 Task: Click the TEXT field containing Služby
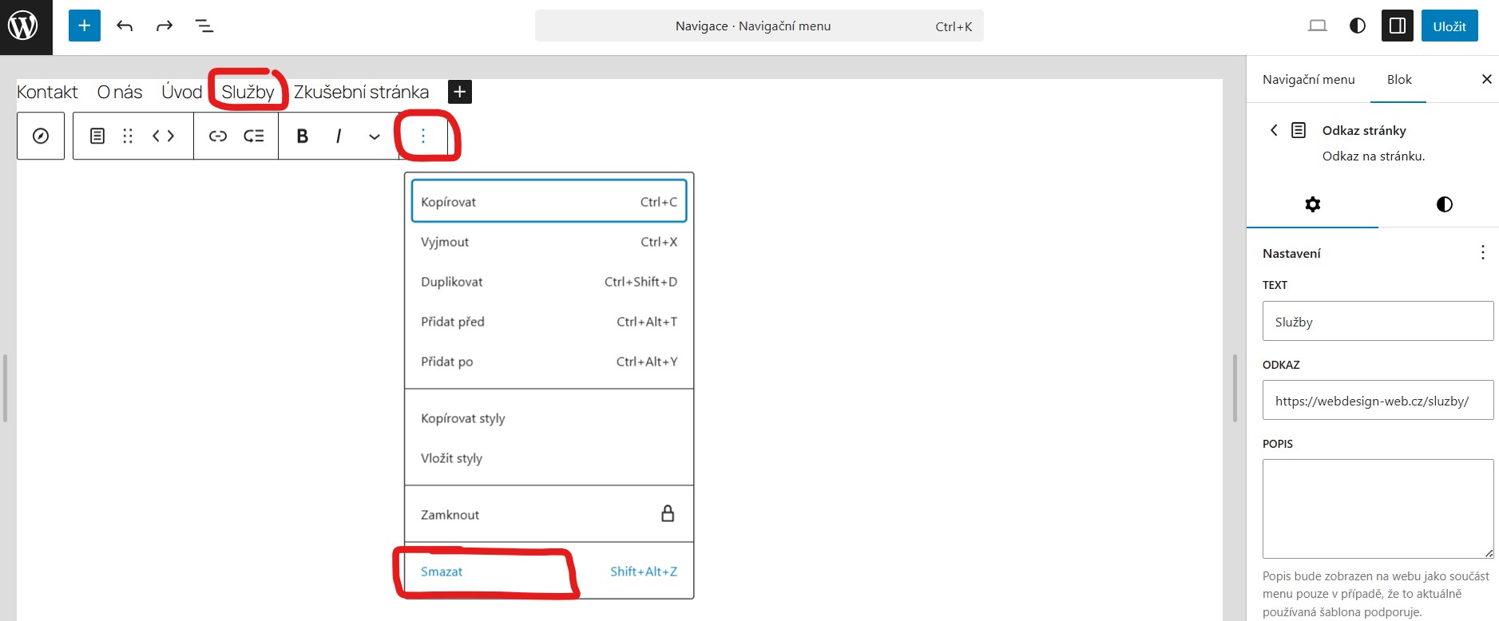[1378, 321]
